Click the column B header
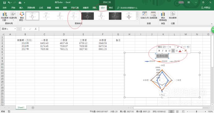 25,34
